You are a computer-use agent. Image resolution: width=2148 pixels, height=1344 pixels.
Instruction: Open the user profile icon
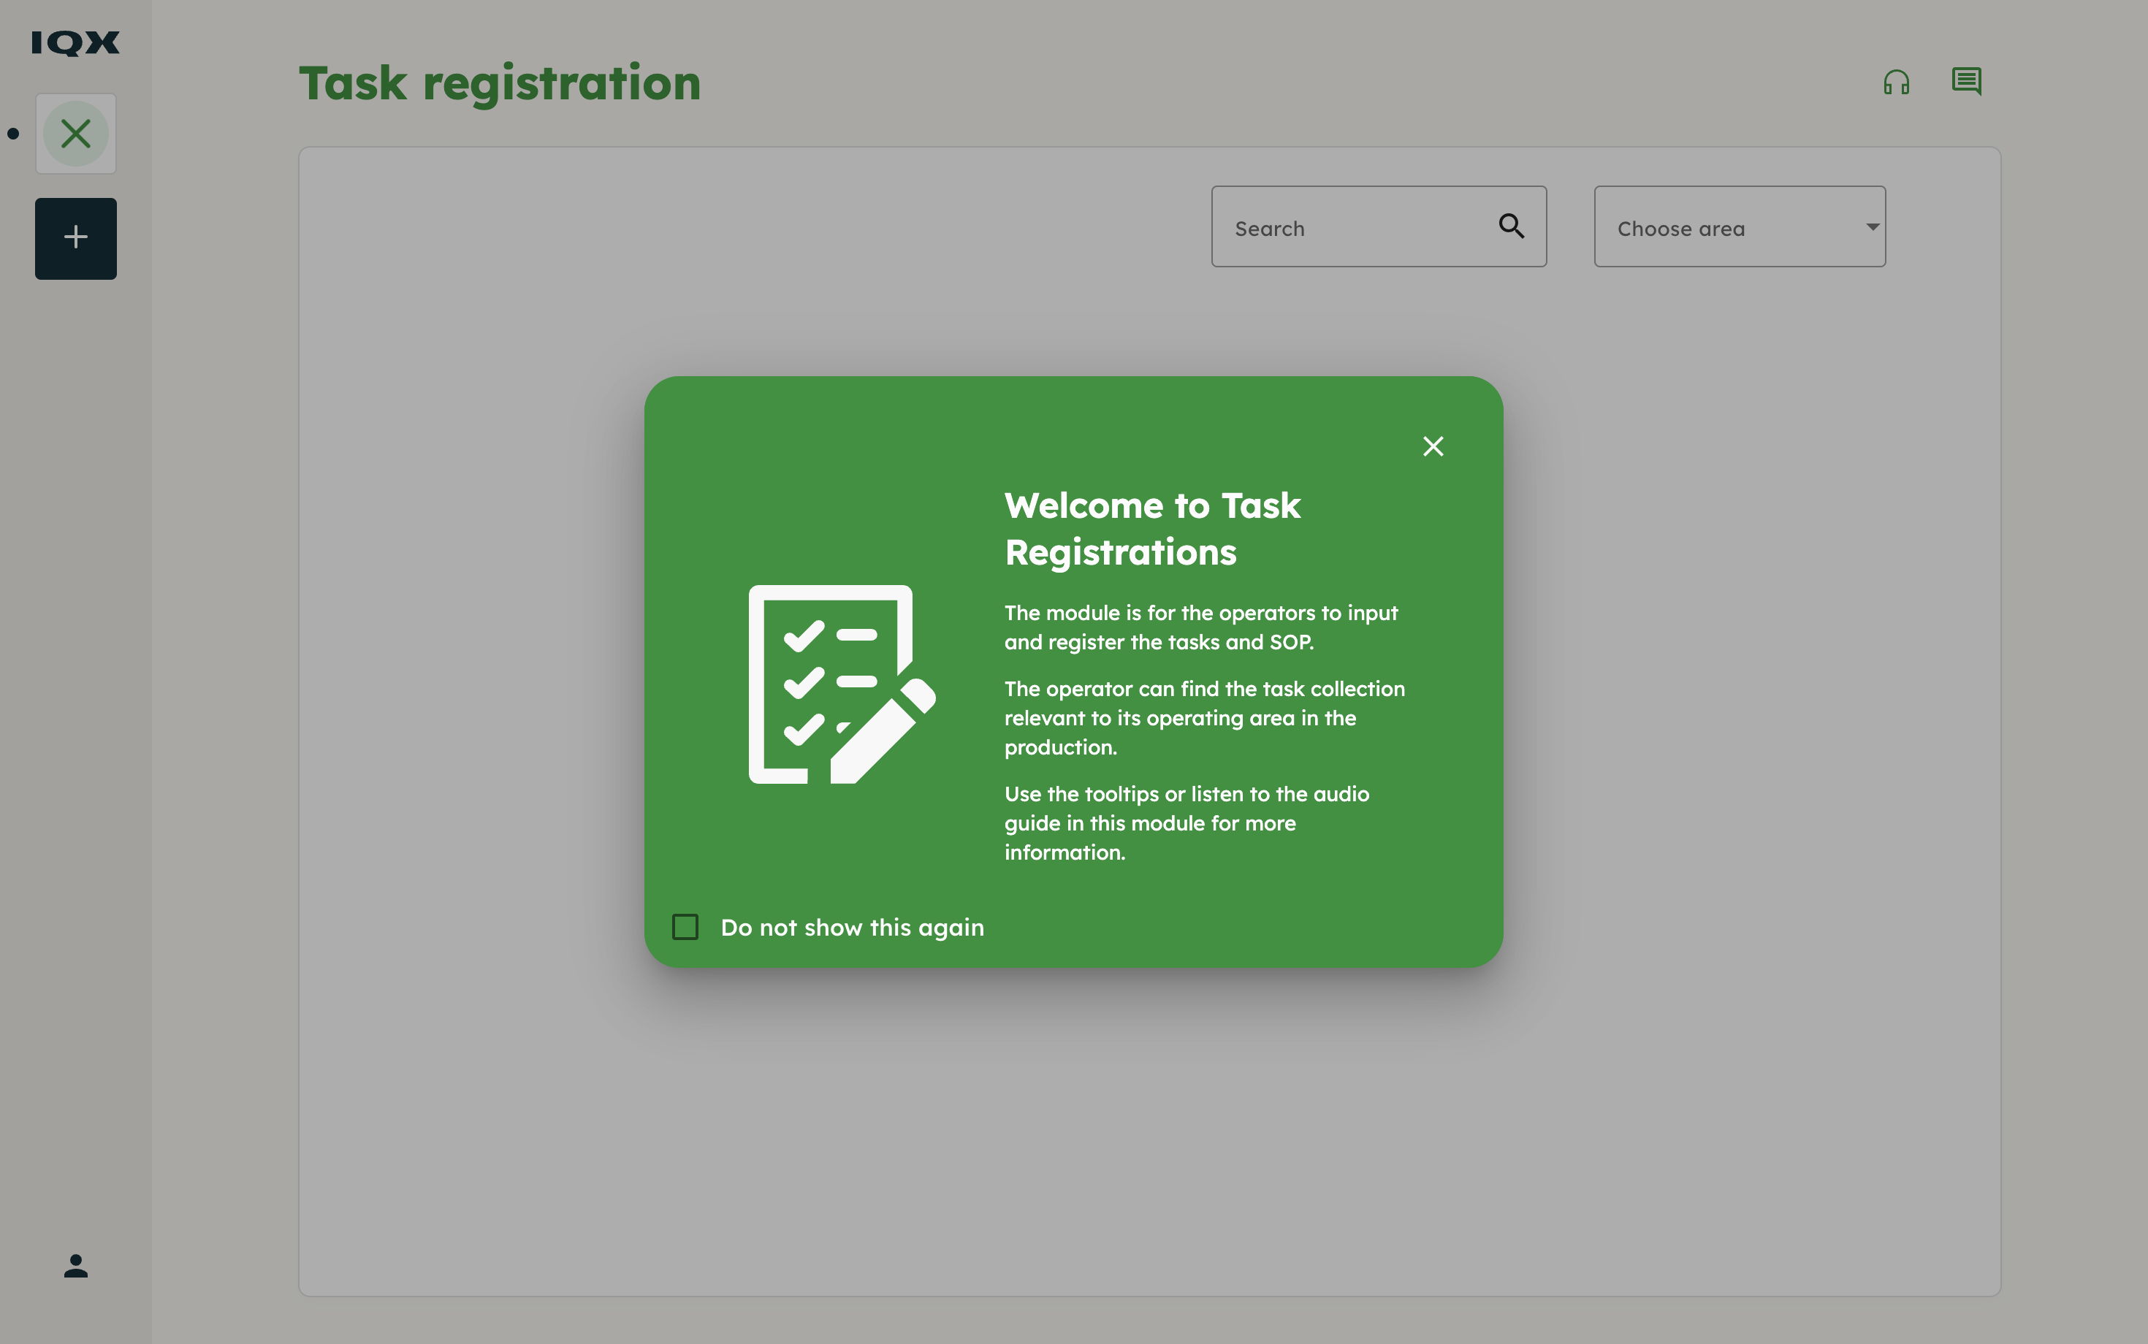point(75,1266)
